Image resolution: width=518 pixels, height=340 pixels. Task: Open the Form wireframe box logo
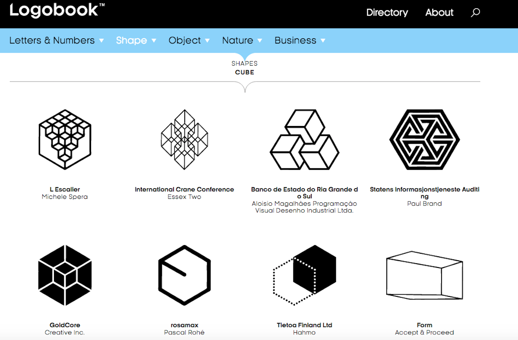(425, 275)
